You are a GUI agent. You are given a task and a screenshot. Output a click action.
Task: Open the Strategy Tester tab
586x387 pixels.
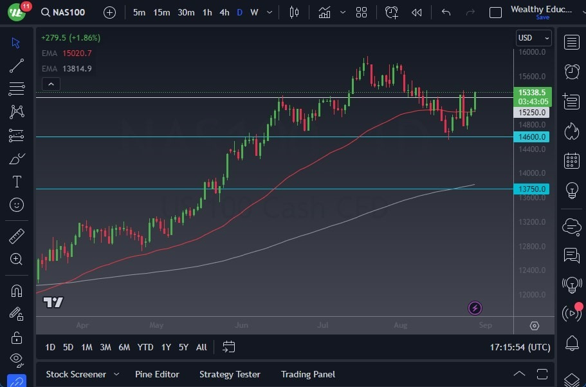click(x=230, y=374)
